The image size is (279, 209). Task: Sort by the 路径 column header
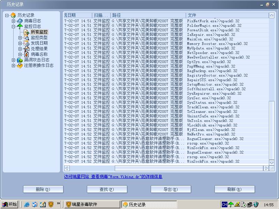[148, 15]
